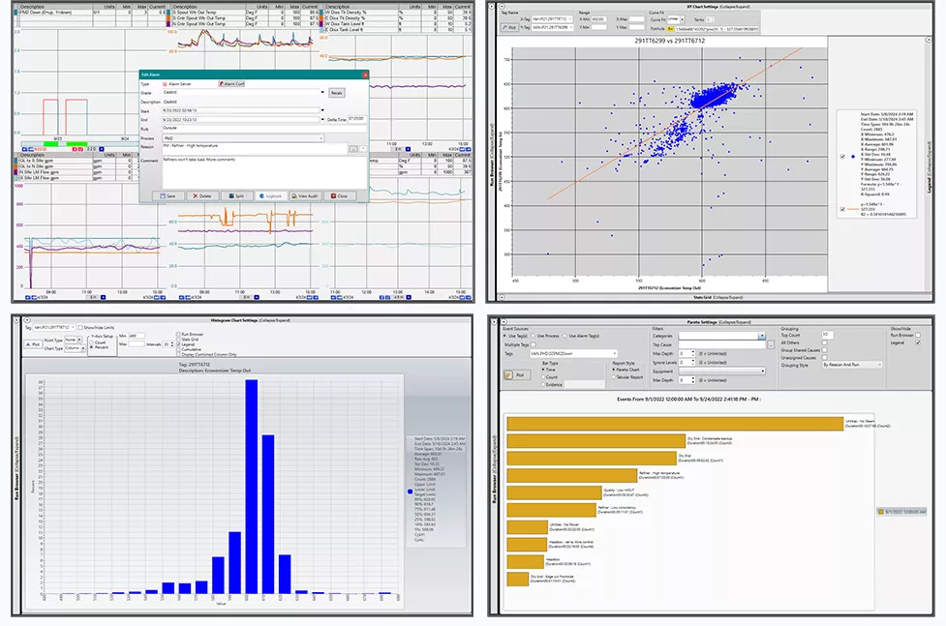Save the alarm in Edit Alarm dialog
The width and height of the screenshot is (946, 626).
tap(168, 196)
